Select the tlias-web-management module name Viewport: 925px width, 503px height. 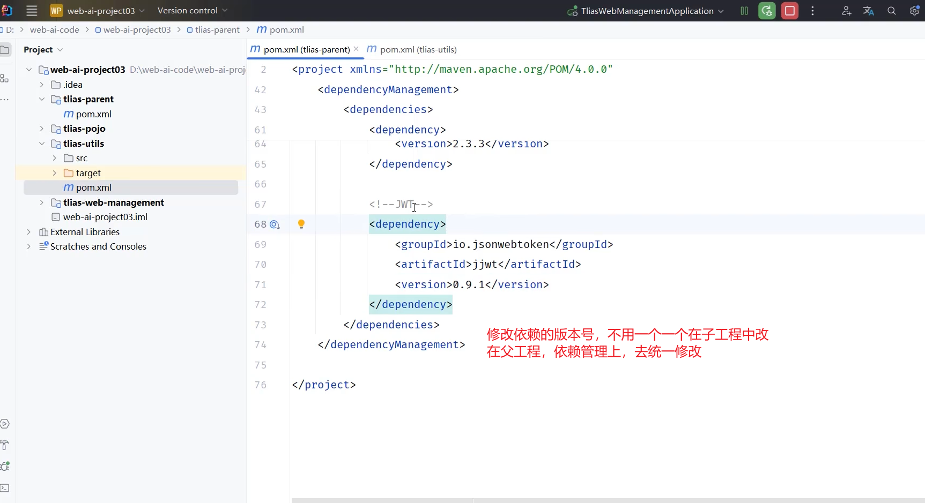[114, 202]
